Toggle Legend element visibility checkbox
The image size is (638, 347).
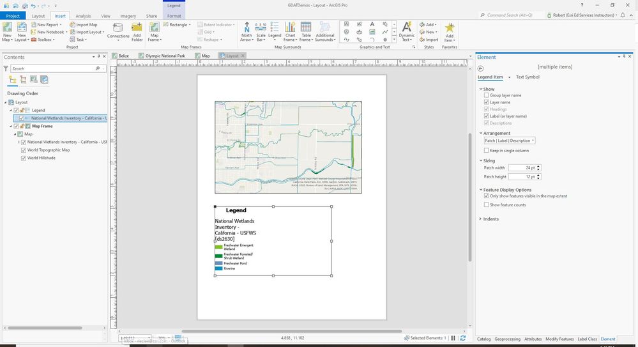click(x=16, y=111)
